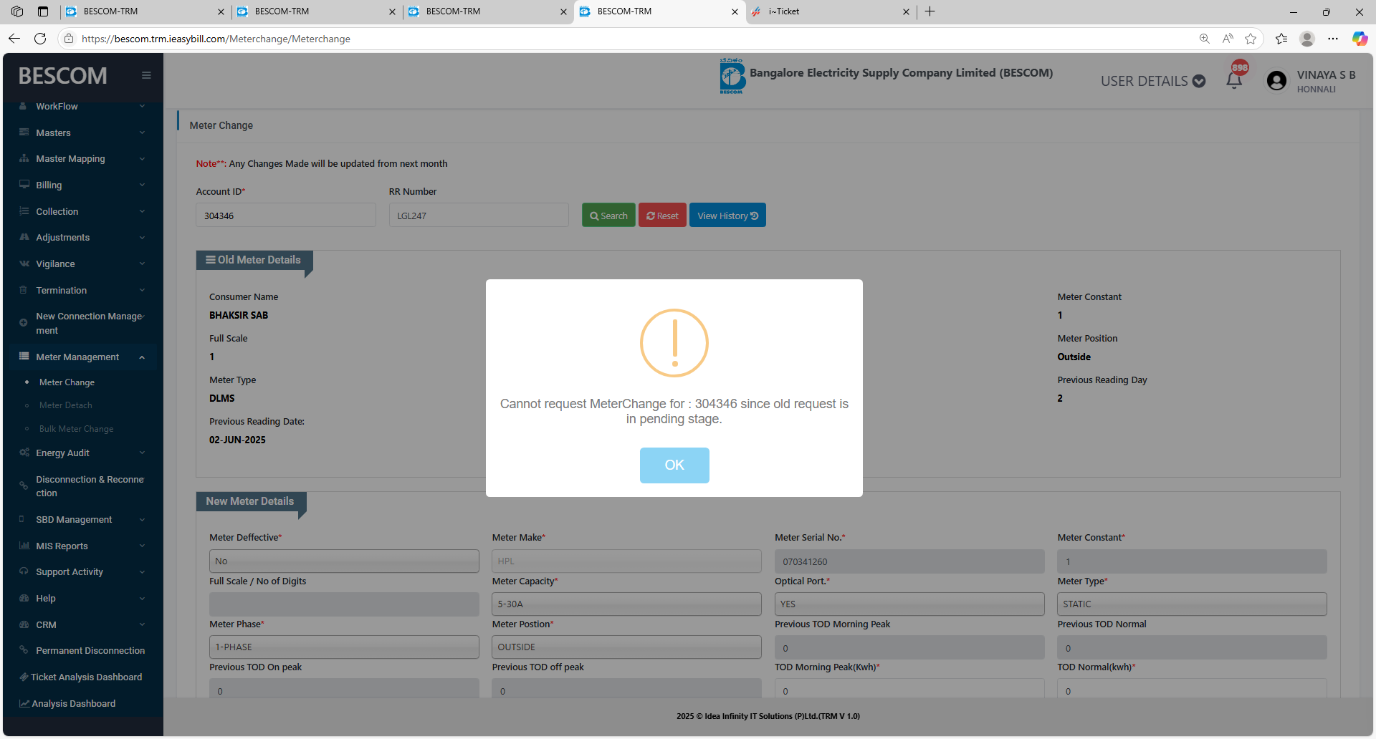
Task: Click the Meter Make HPL field
Action: point(626,561)
